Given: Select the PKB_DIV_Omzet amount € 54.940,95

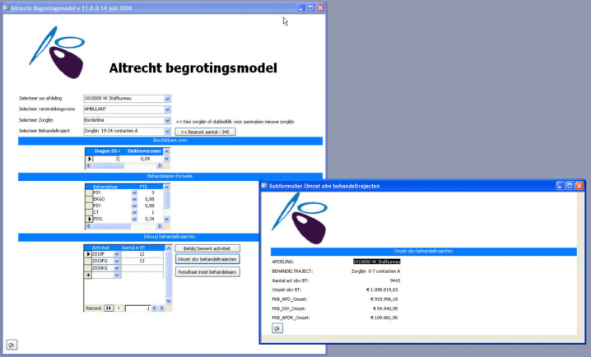Looking at the screenshot, I should pos(385,308).
